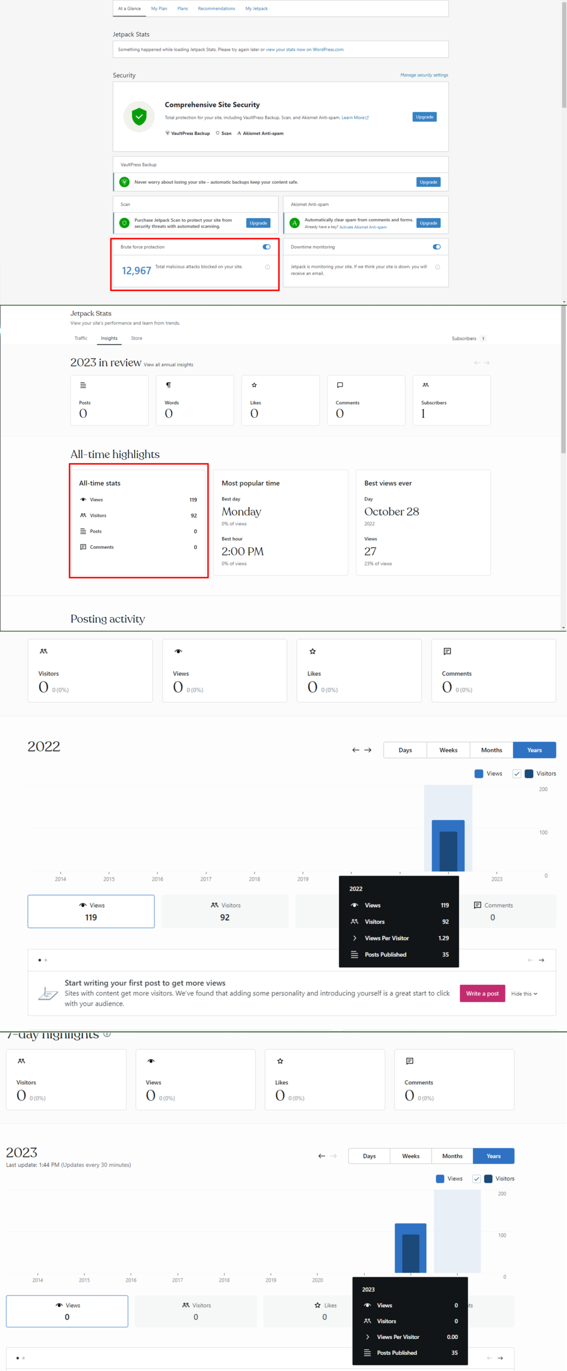Click the Views eye icon in All-time stats

click(x=83, y=500)
